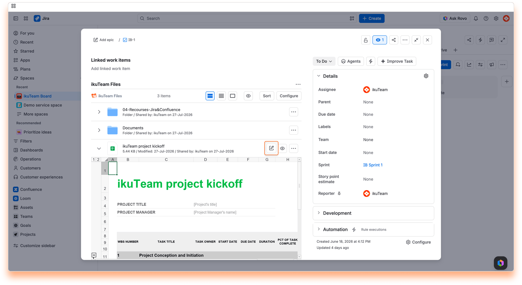Collapse the Details section
Viewport: 522px width, 285px height.
point(319,76)
